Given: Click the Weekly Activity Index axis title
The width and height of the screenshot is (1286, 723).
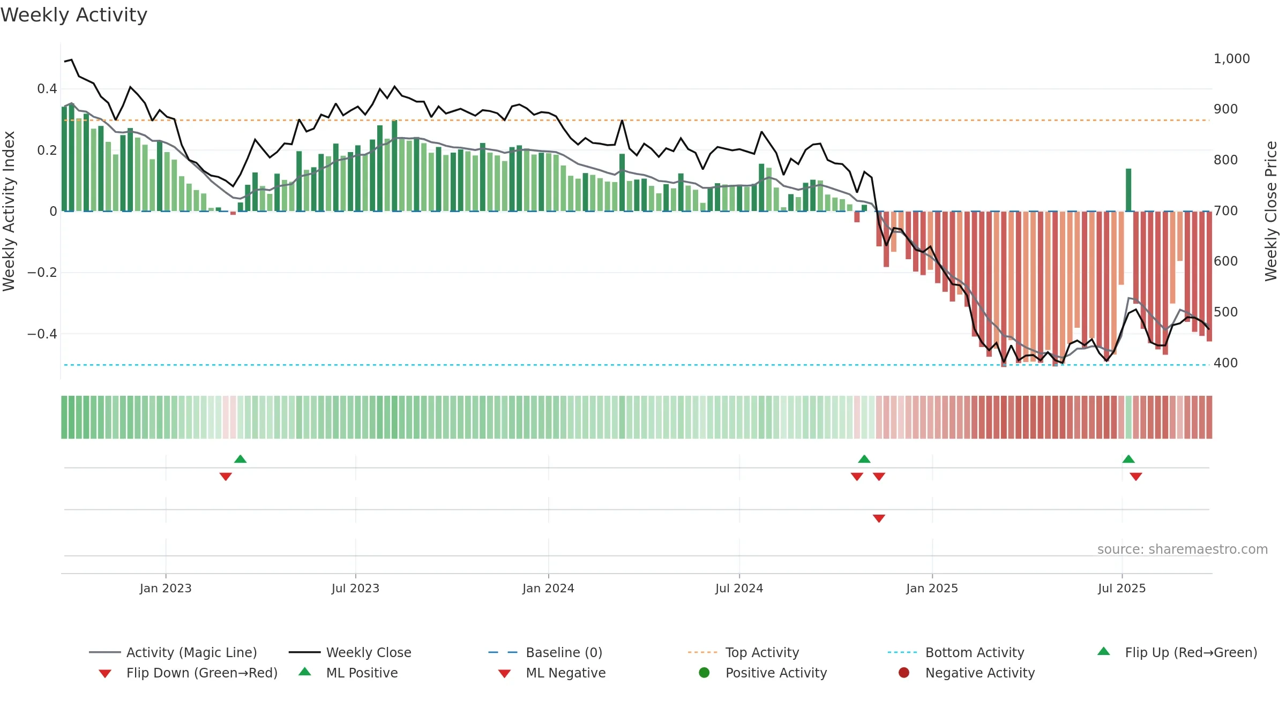Looking at the screenshot, I should [9, 211].
